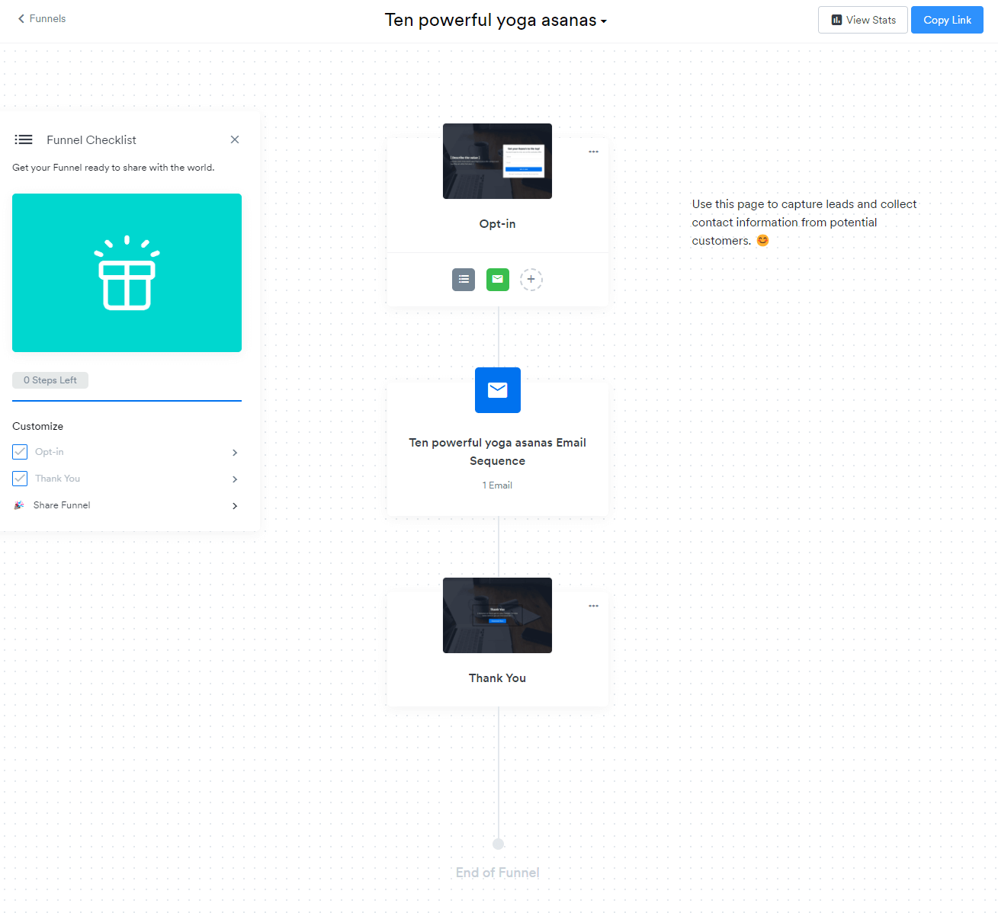
Task: Open the Funnel Checklist panel icon
Action: pos(24,139)
